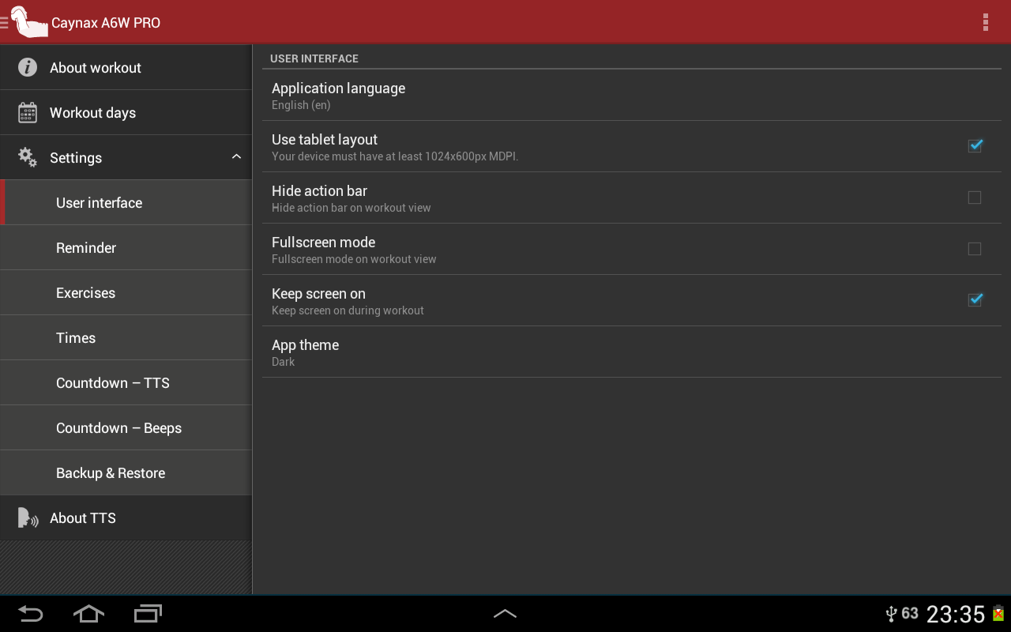Viewport: 1011px width, 632px height.
Task: Click the Settings gears icon
Action: click(28, 157)
